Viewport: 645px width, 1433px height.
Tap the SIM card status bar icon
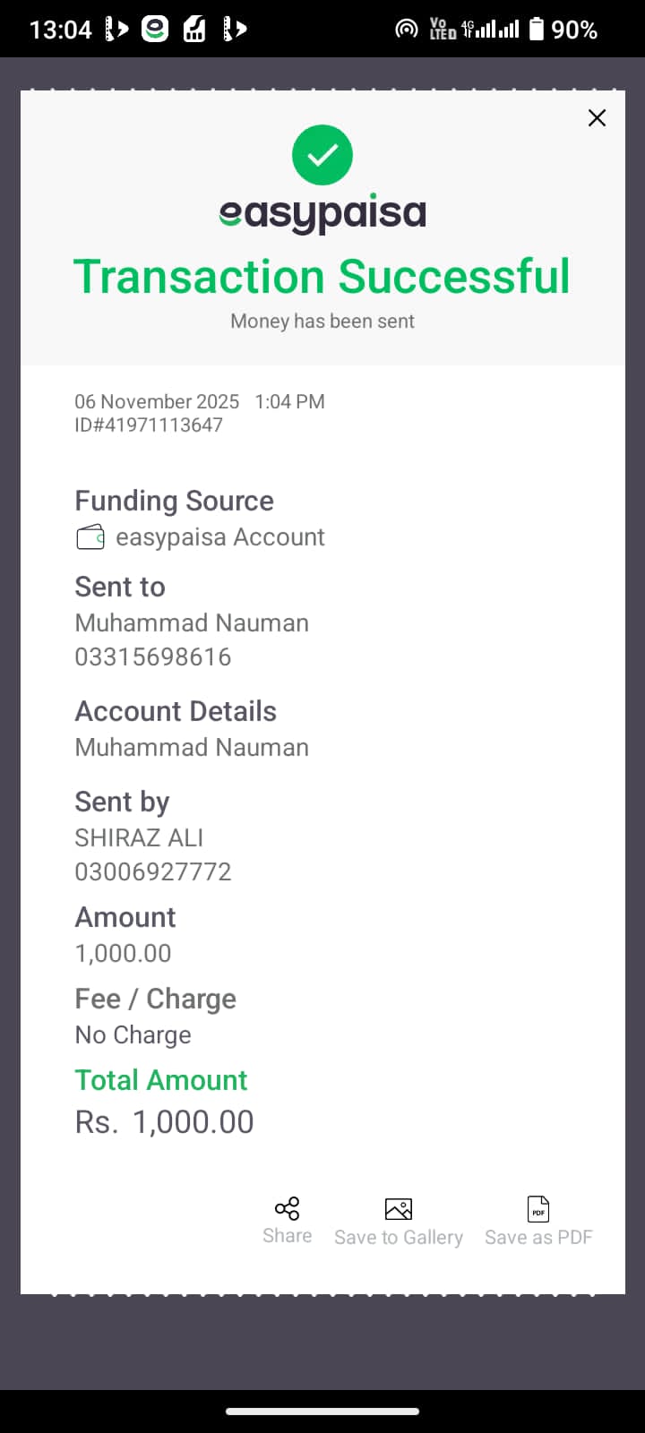(195, 30)
